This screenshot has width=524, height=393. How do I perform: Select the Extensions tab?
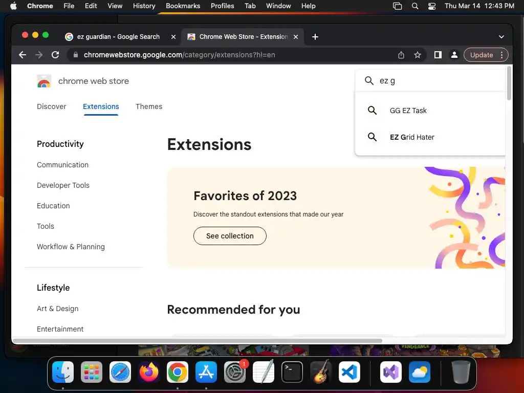[x=101, y=106]
